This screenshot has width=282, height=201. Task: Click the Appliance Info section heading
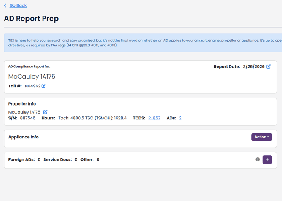(x=23, y=137)
